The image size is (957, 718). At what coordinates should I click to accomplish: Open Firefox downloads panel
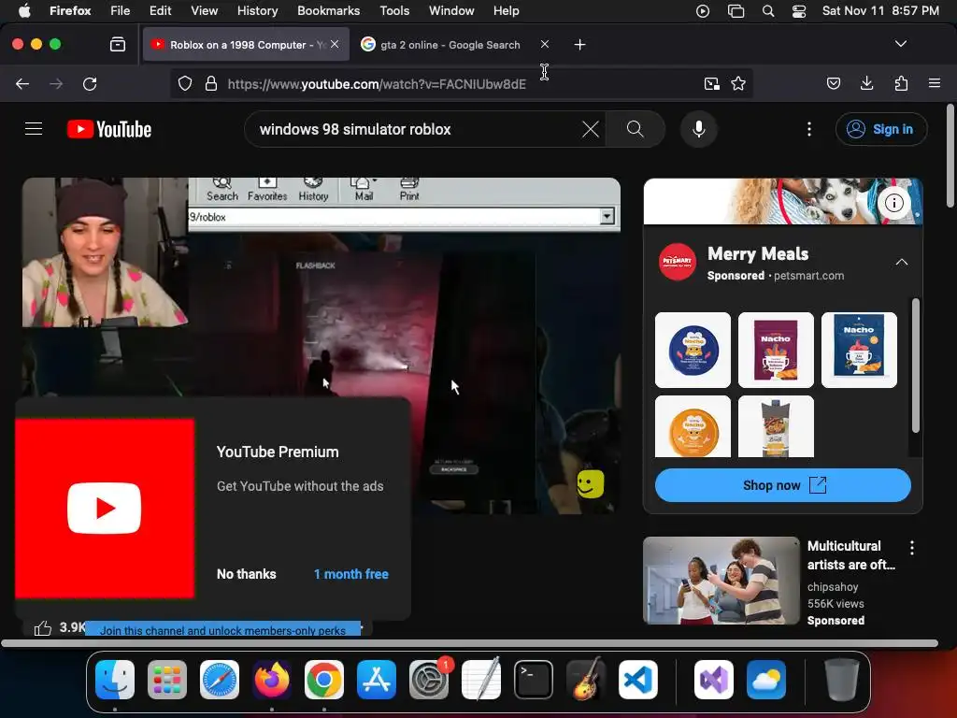(x=866, y=83)
